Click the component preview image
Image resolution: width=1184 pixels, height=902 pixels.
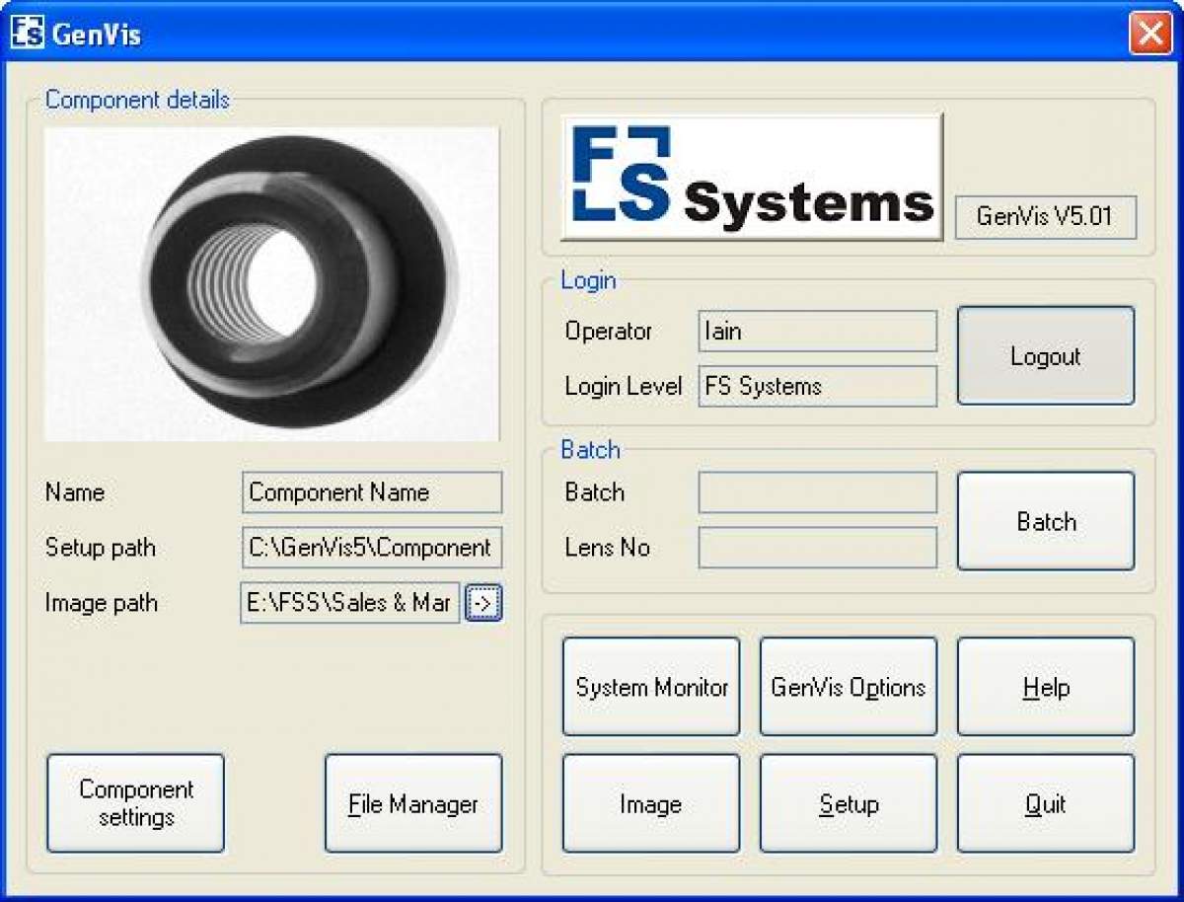[272, 283]
